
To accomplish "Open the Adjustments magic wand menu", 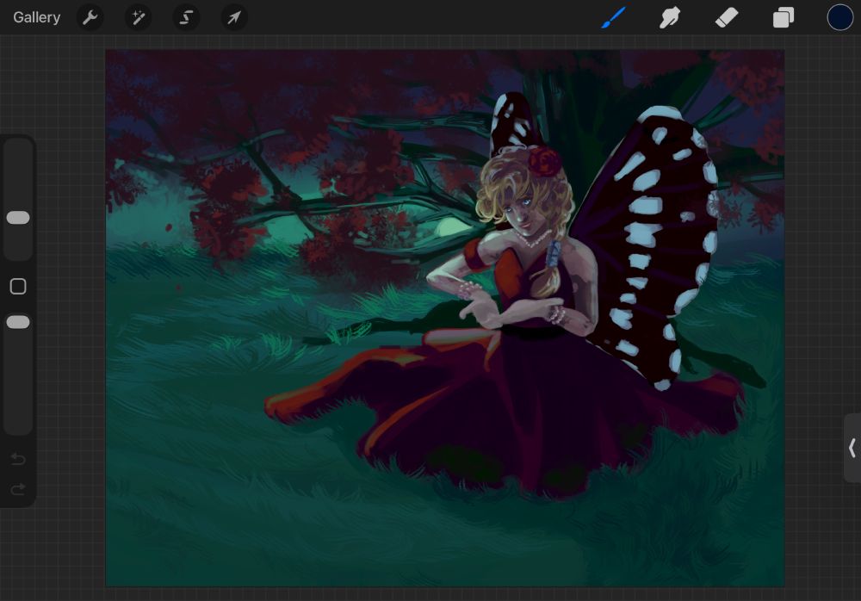I will [138, 17].
